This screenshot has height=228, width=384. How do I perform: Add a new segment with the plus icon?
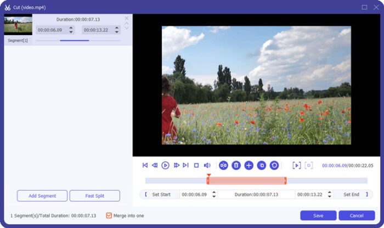click(x=249, y=165)
